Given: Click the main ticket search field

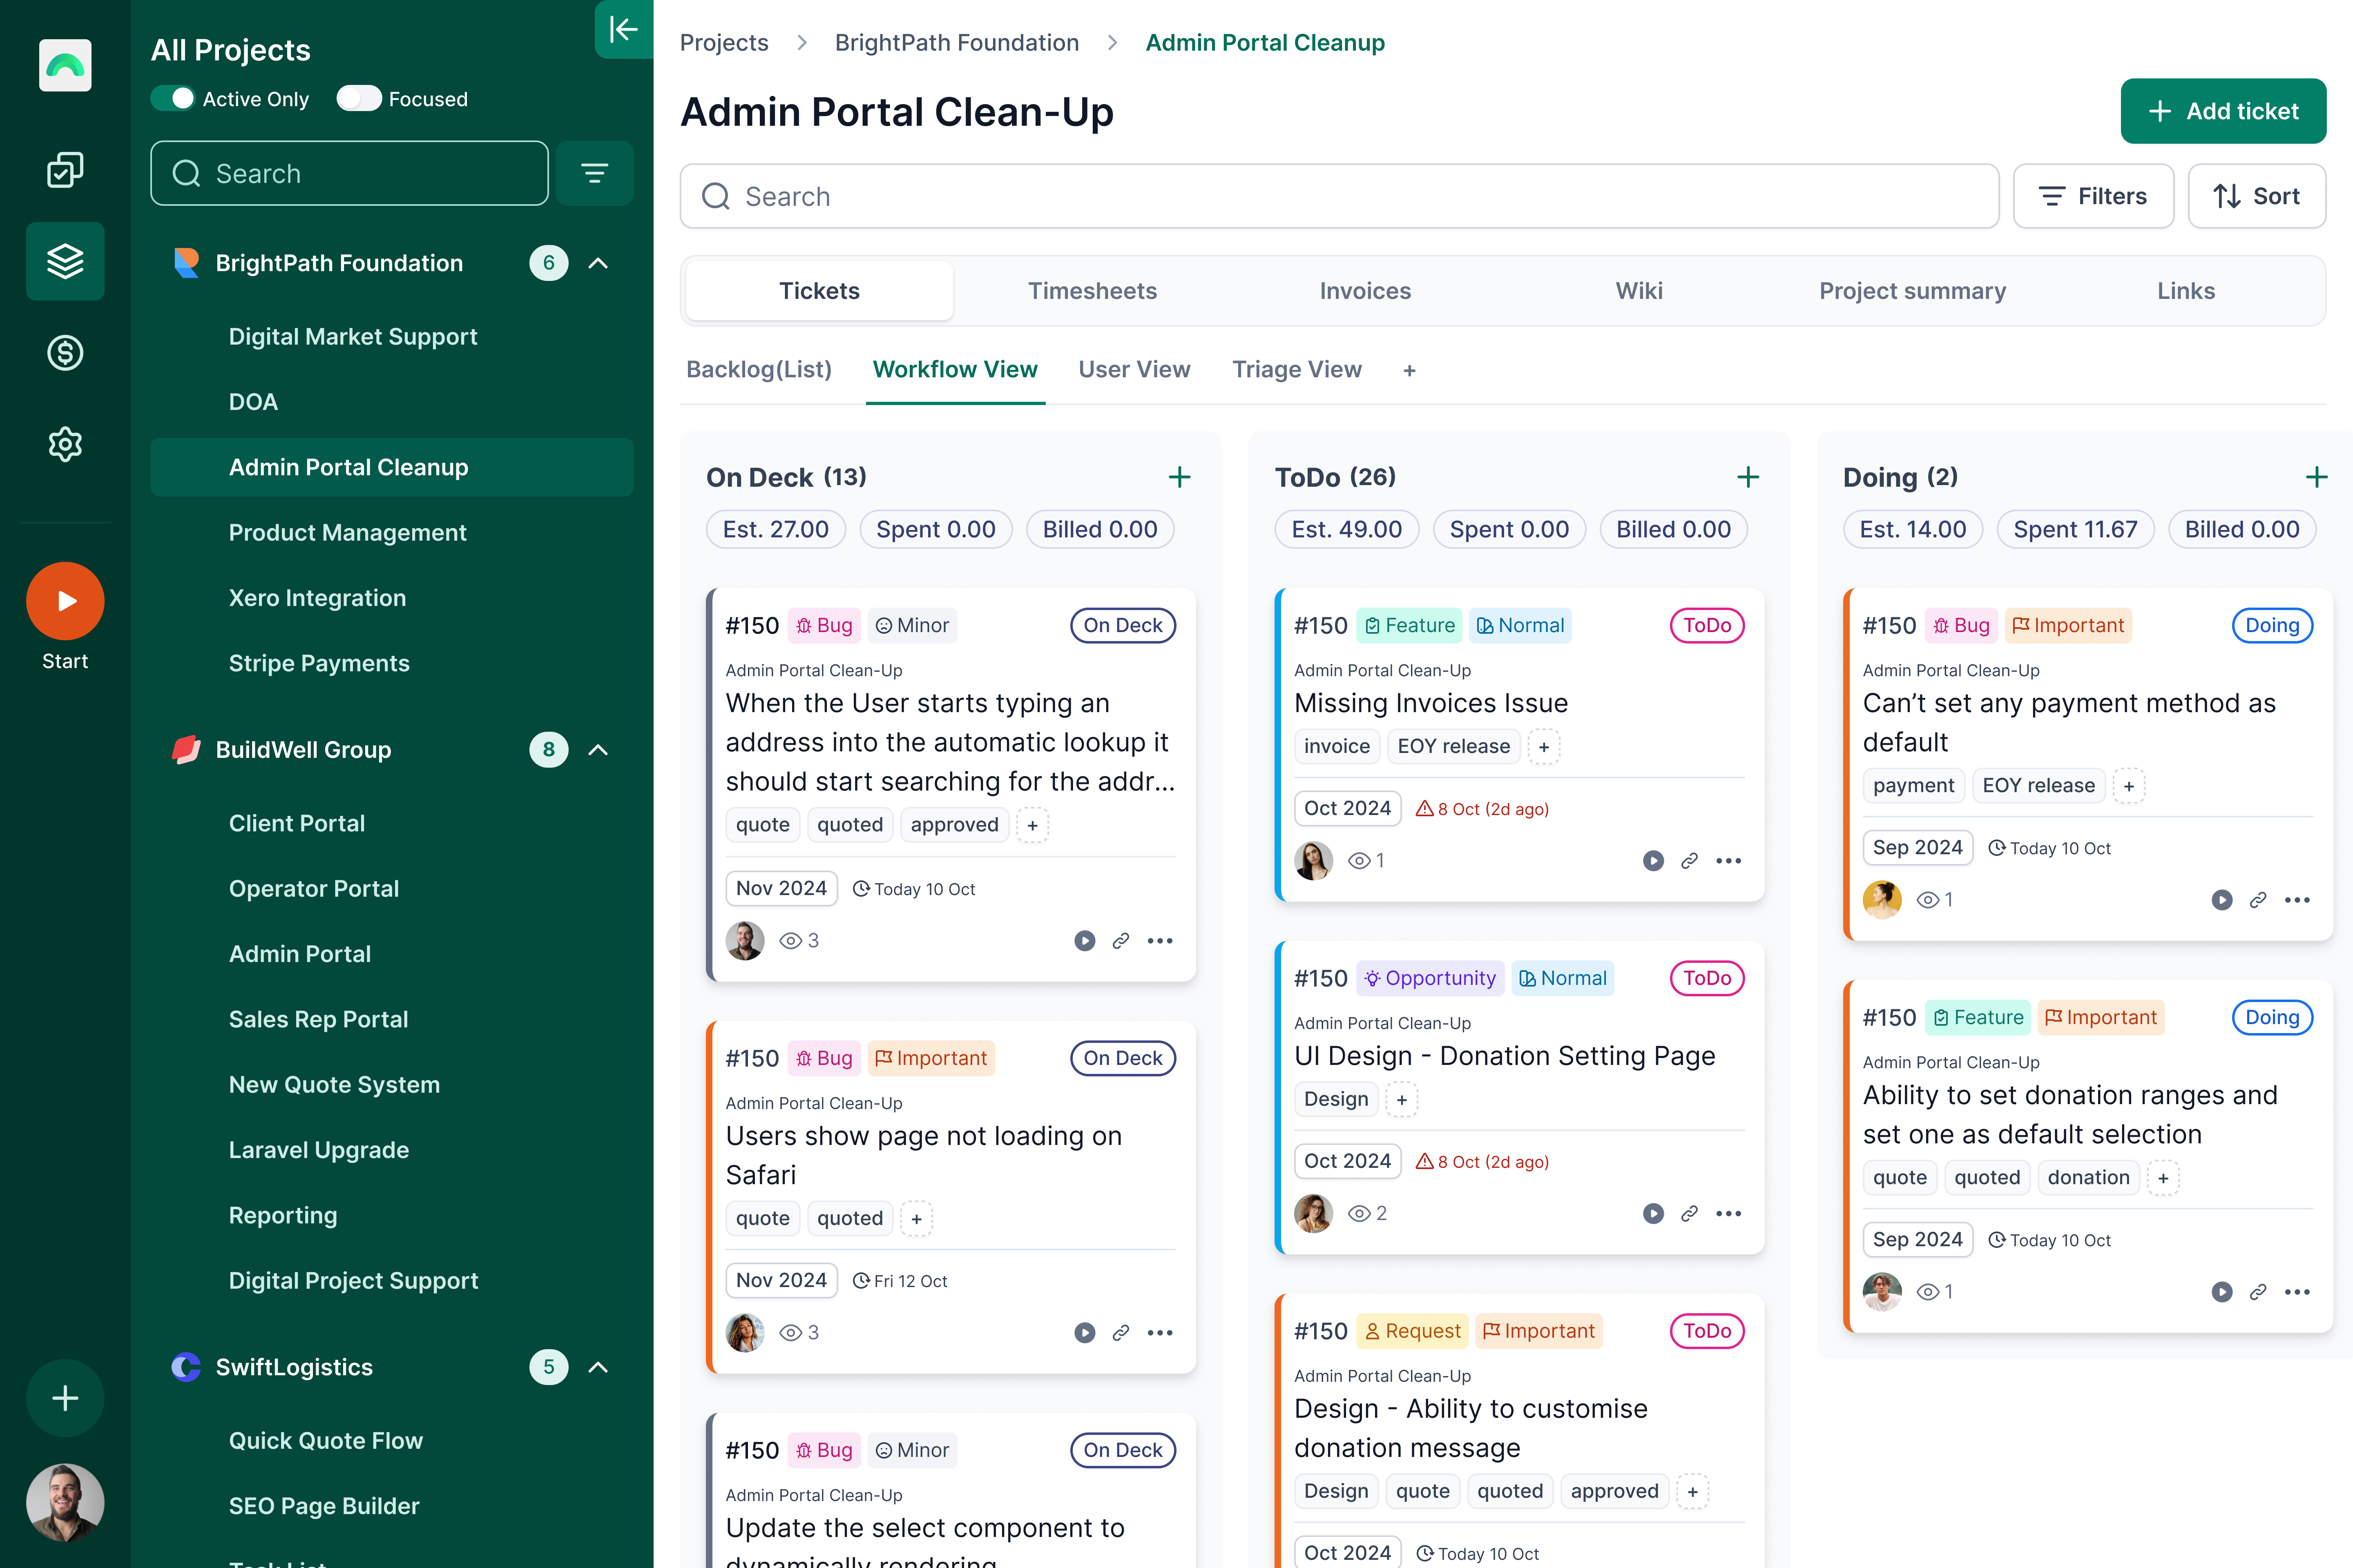Looking at the screenshot, I should point(1339,196).
